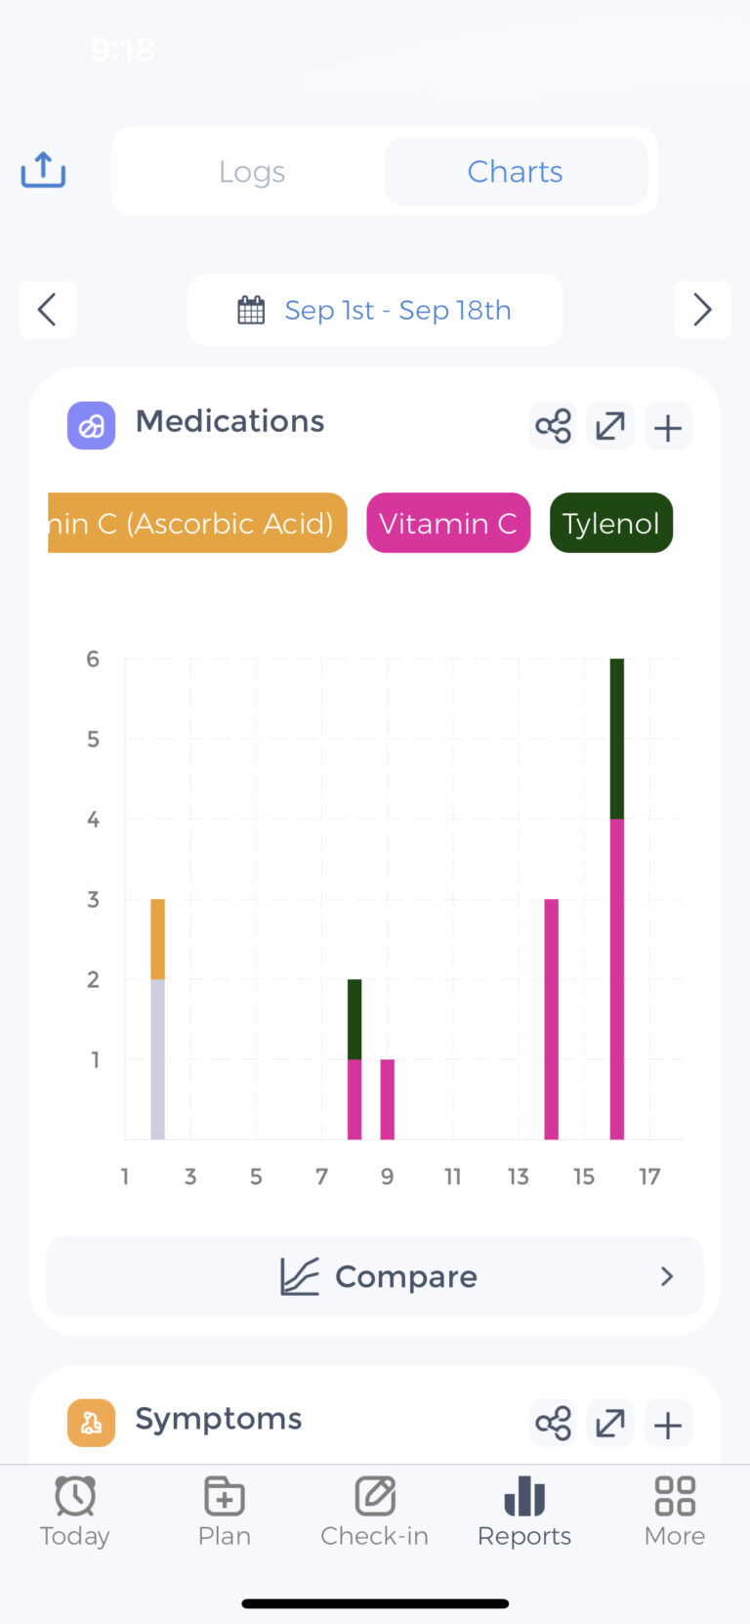Add a new medication entry
The image size is (750, 1624).
668,427
